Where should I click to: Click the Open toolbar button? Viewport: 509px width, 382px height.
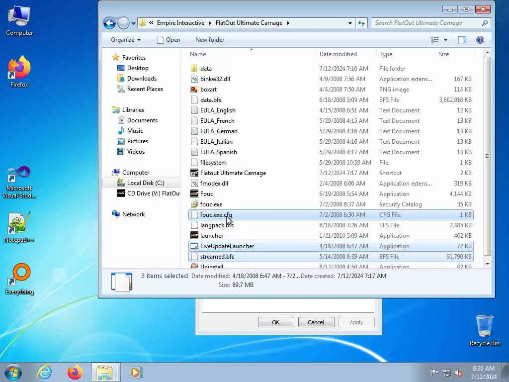coord(169,40)
